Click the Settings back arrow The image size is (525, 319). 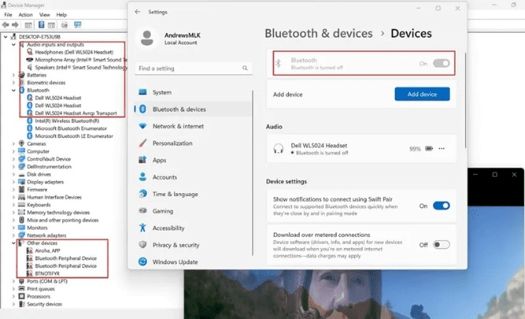(138, 11)
